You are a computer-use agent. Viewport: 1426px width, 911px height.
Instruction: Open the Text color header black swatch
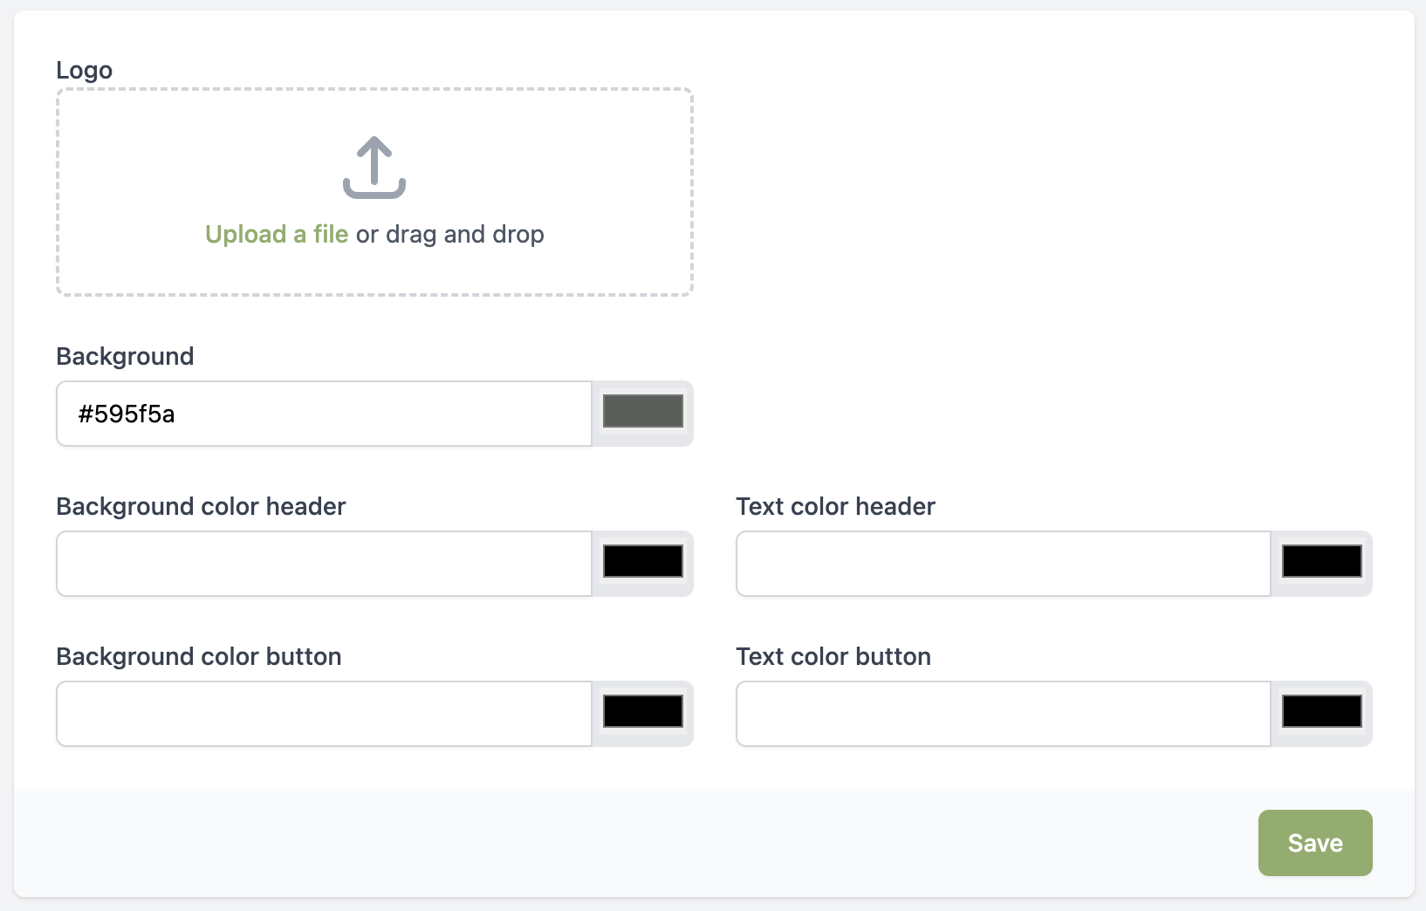click(1322, 561)
